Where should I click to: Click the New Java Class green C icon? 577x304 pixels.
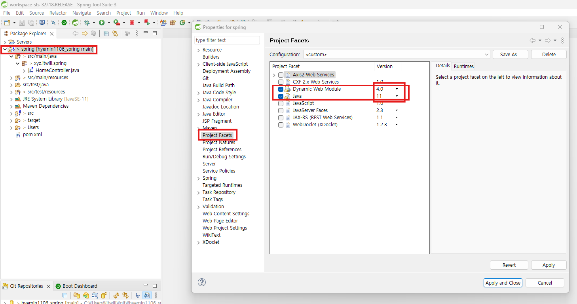pos(182,23)
